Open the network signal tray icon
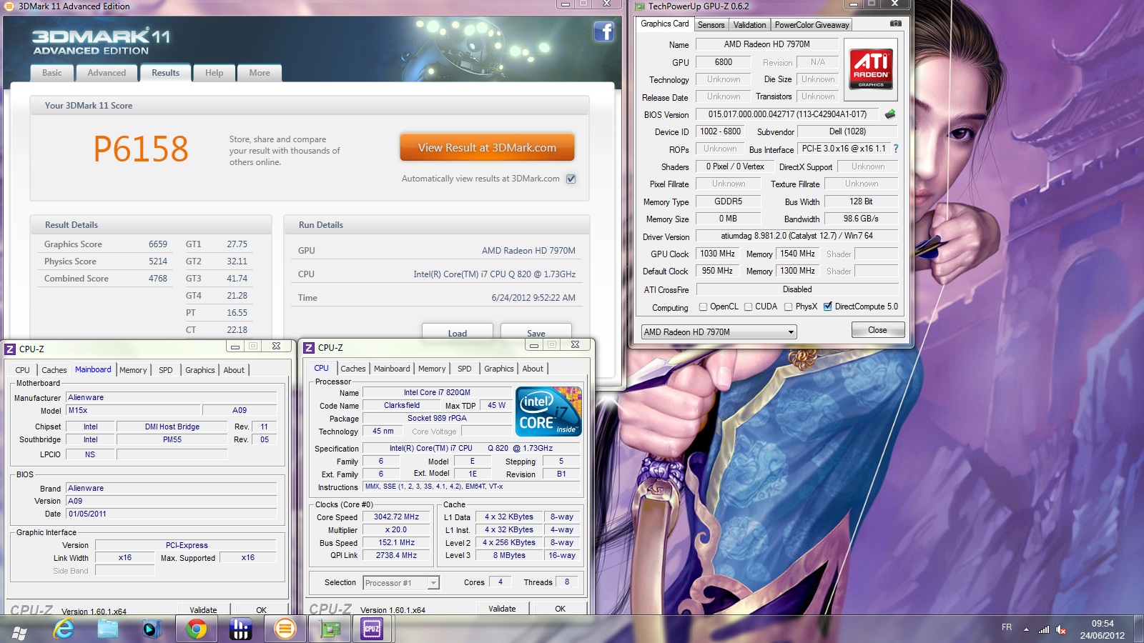This screenshot has height=643, width=1144. 1044,629
